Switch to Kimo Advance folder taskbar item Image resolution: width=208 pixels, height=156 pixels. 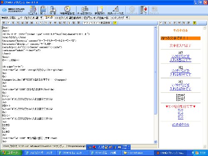(138, 153)
